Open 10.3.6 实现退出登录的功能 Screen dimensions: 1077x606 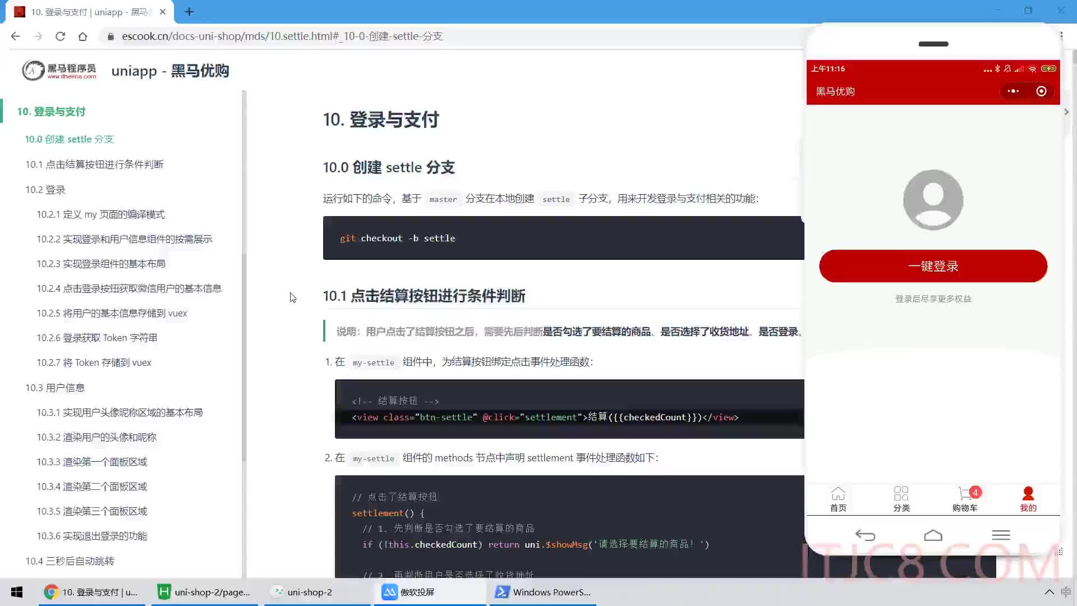pos(92,536)
